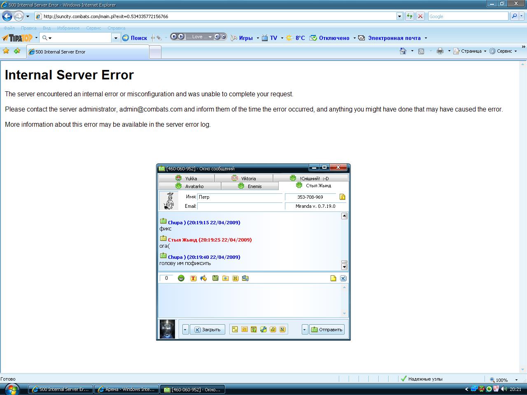
Task: Select the Стыл Жынд chat tab
Action: point(313,186)
